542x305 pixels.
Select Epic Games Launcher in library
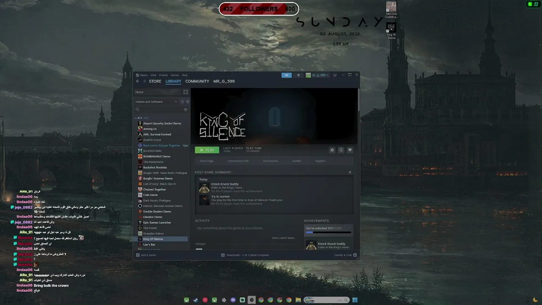tap(157, 222)
